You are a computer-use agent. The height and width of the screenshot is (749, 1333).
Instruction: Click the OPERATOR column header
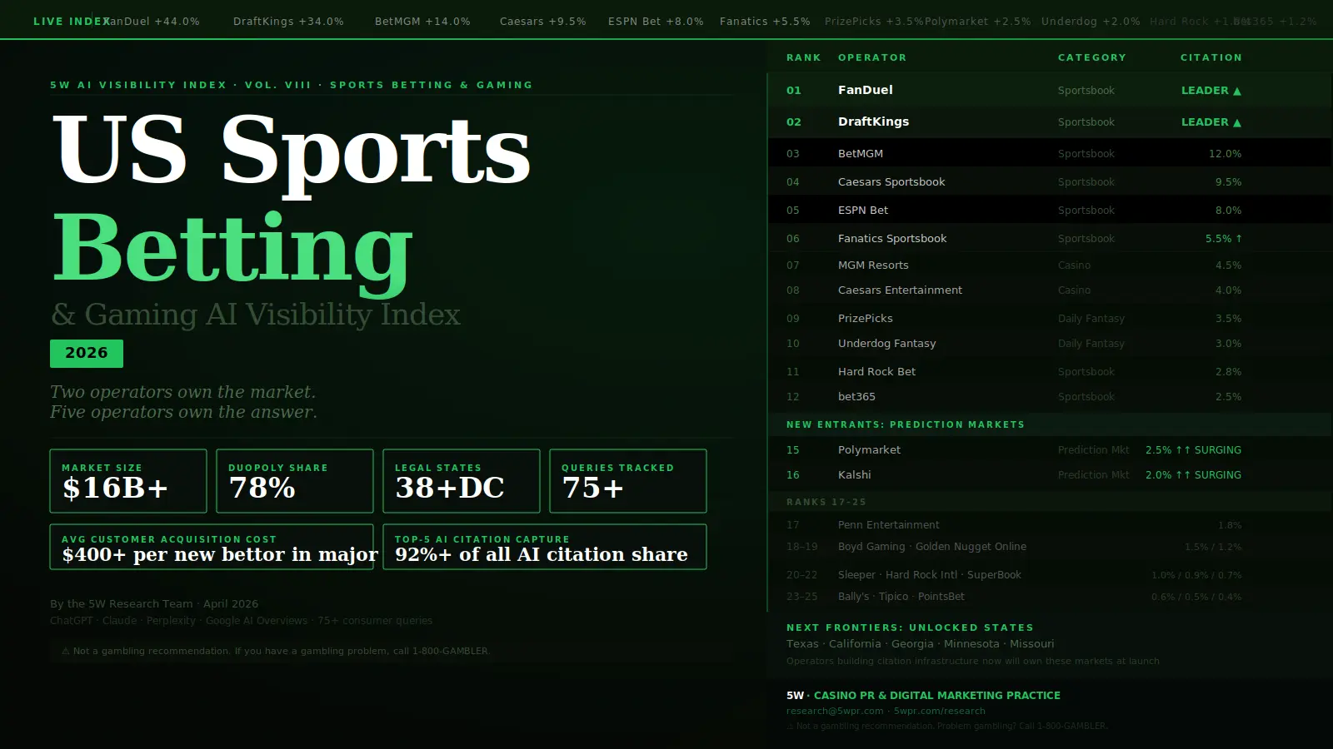pyautogui.click(x=872, y=57)
